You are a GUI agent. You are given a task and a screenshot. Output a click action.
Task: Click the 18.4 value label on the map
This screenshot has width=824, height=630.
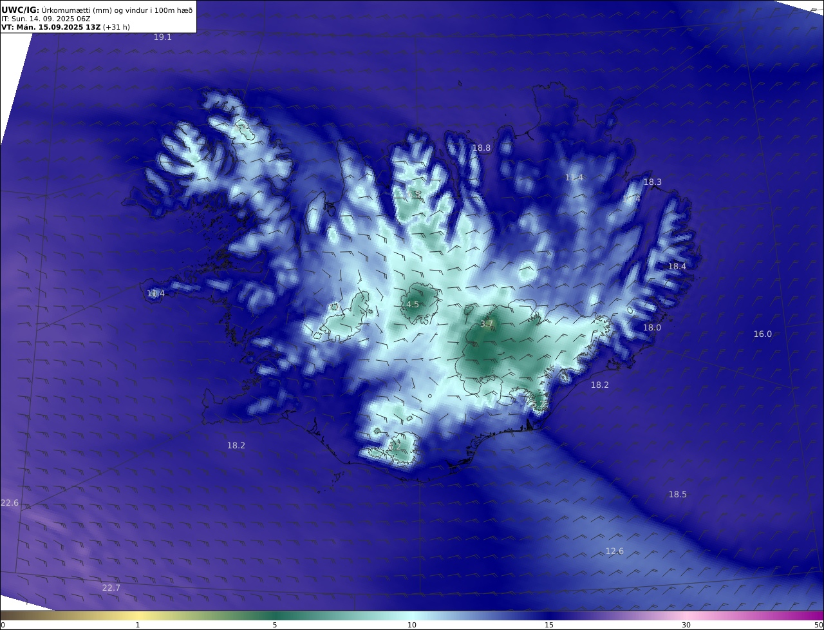coord(677,267)
